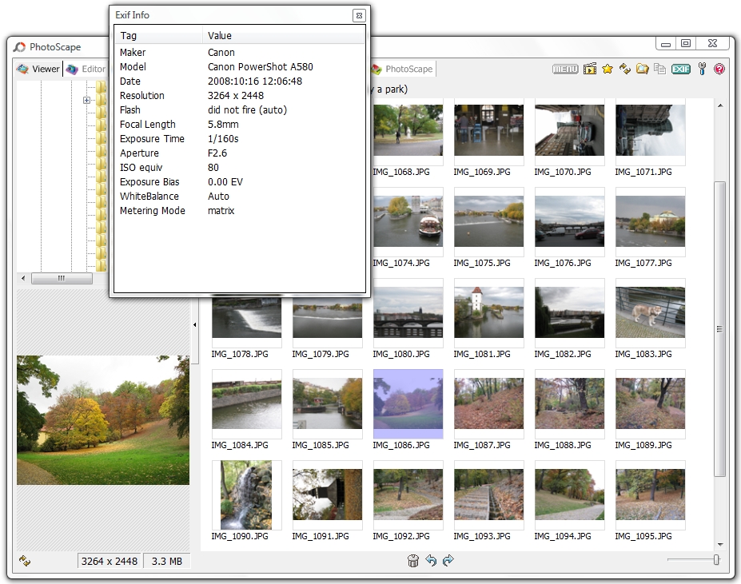Rotate photo counterclockwise with left arrow icon
The height and width of the screenshot is (584, 741).
point(431,560)
